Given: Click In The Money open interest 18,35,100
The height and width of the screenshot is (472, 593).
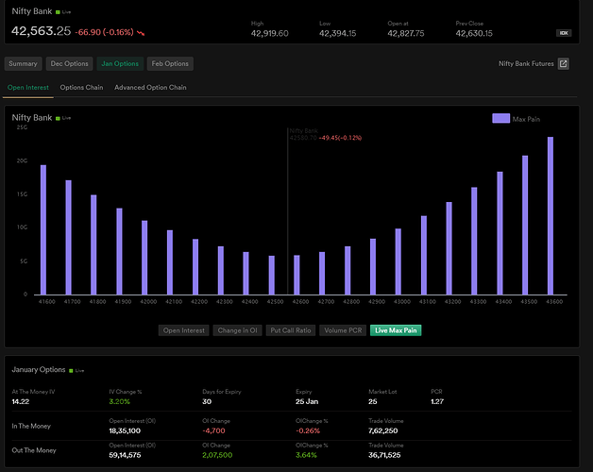Looking at the screenshot, I should (x=125, y=430).
